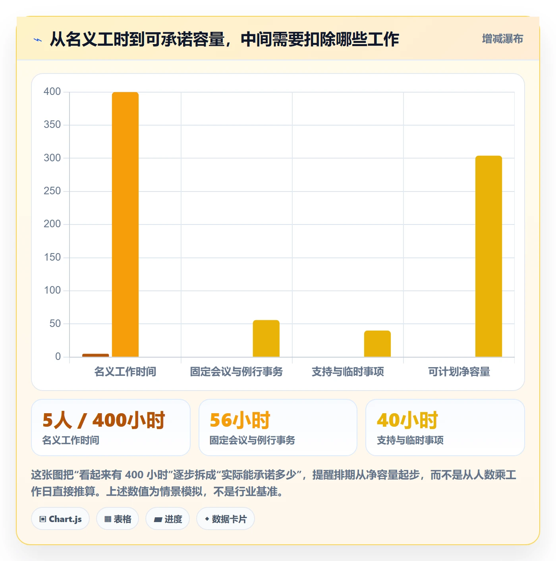This screenshot has height=561, width=556.
Task: Click the 250 y-axis tick label
Action: coord(52,191)
